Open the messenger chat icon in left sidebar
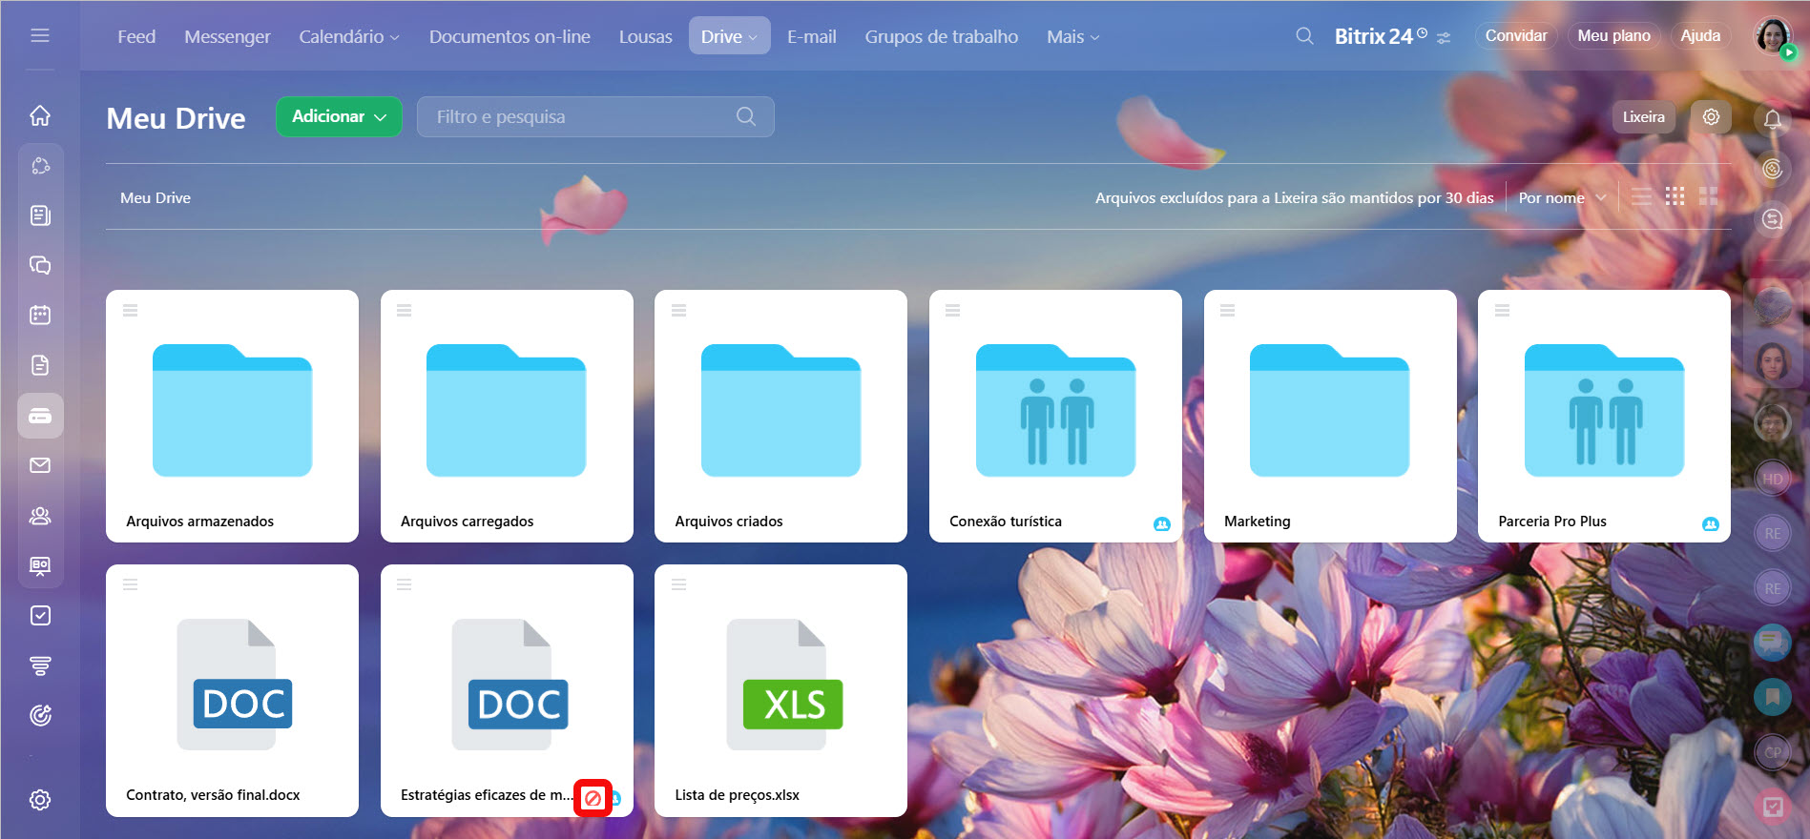 pyautogui.click(x=40, y=265)
